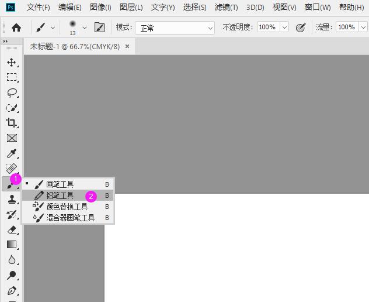Screen dimensions: 369x302
Task: Select the Spot Healing Brush tool
Action: (x=12, y=169)
